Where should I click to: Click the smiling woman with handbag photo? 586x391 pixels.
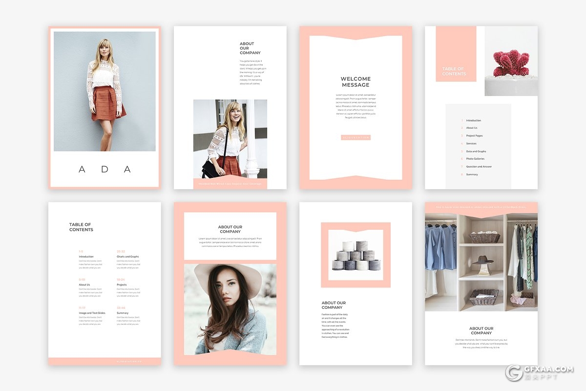(x=230, y=139)
